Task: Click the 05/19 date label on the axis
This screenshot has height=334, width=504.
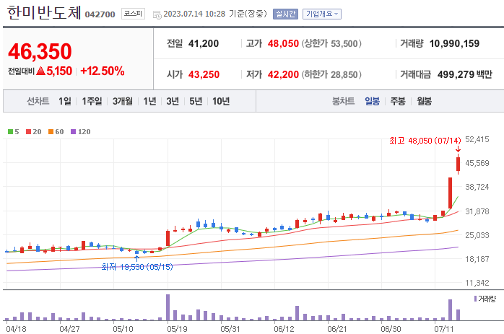Action: pos(177,329)
